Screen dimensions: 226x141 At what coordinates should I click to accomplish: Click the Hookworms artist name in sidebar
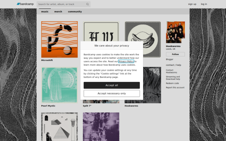[x=173, y=46]
